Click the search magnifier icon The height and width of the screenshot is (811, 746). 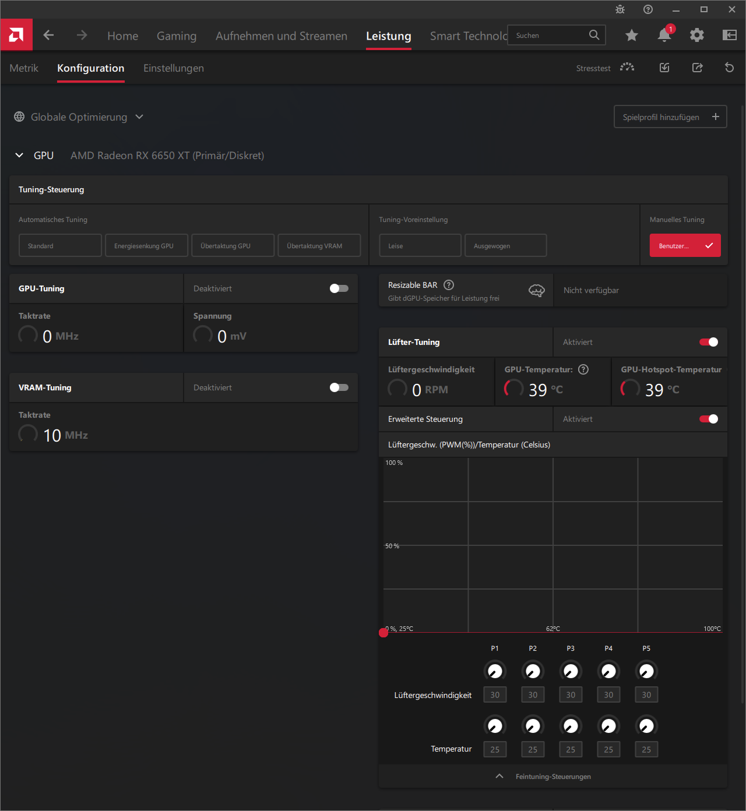point(594,35)
